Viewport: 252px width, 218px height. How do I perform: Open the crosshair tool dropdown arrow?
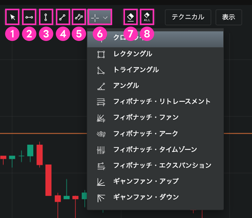(x=105, y=18)
